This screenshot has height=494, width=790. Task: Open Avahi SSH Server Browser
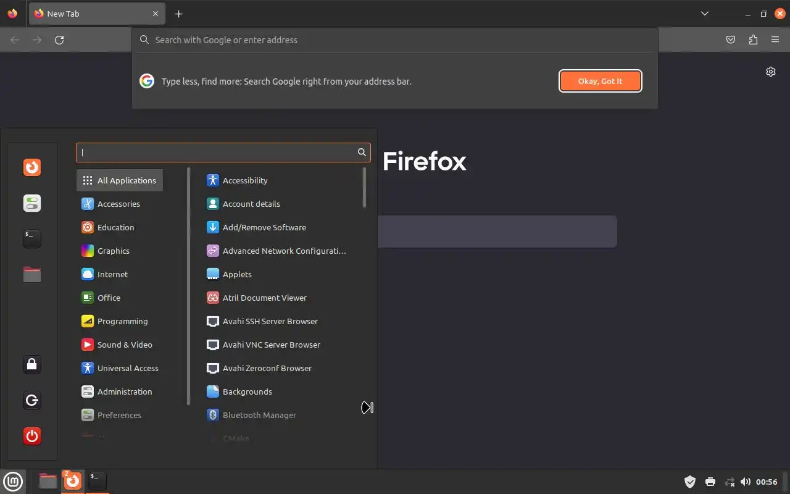click(262, 321)
